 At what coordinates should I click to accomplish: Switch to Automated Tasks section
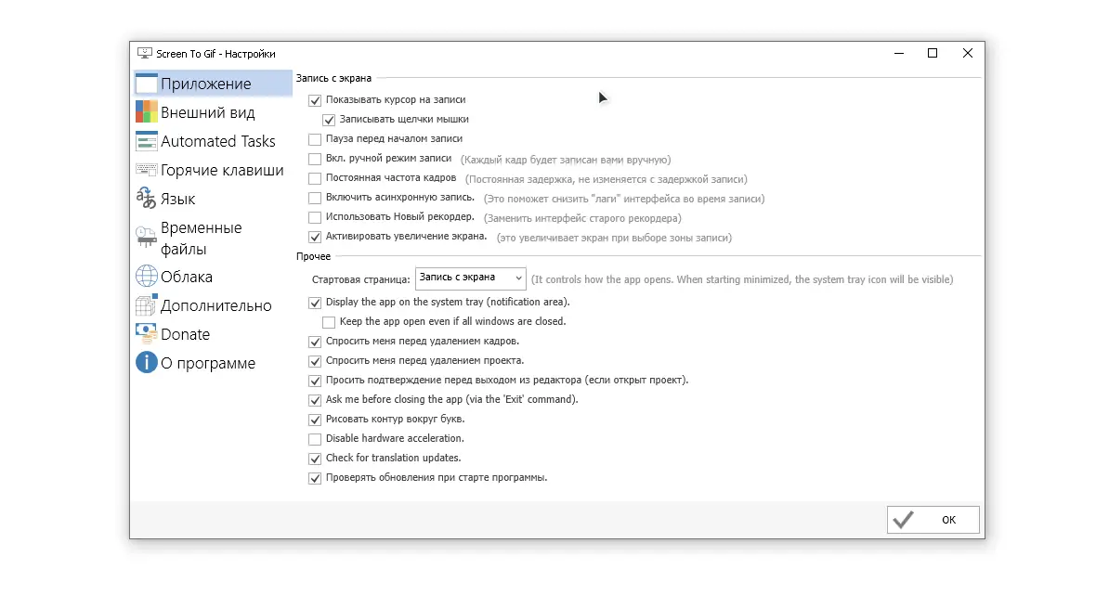pos(218,141)
